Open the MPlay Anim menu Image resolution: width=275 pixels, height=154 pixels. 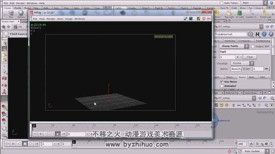[60, 19]
